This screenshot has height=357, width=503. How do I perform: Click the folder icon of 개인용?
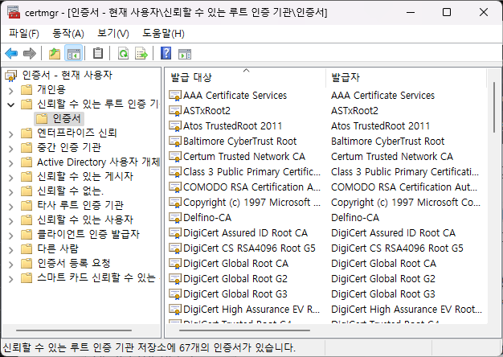(27, 89)
